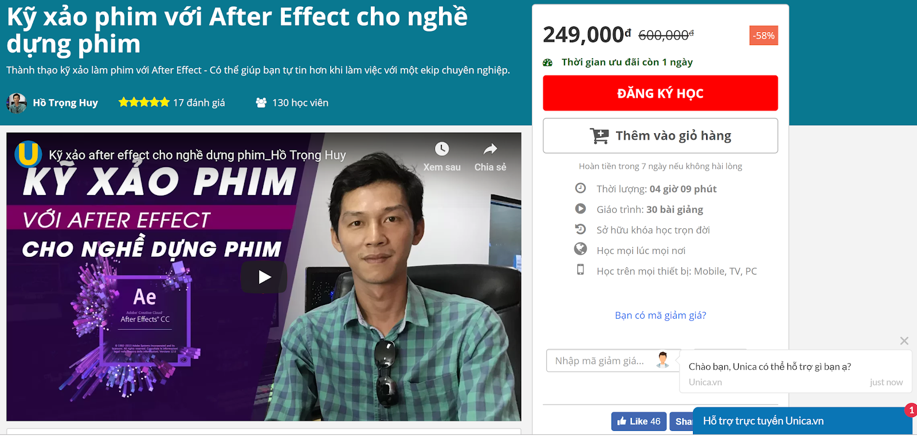Open the Unica channel logo in video
The width and height of the screenshot is (917, 436).
(x=28, y=154)
